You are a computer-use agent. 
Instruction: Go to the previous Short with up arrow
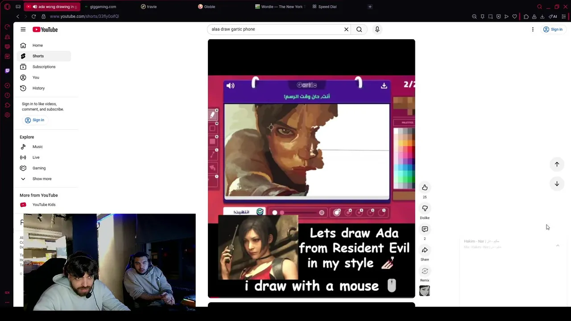click(x=557, y=164)
